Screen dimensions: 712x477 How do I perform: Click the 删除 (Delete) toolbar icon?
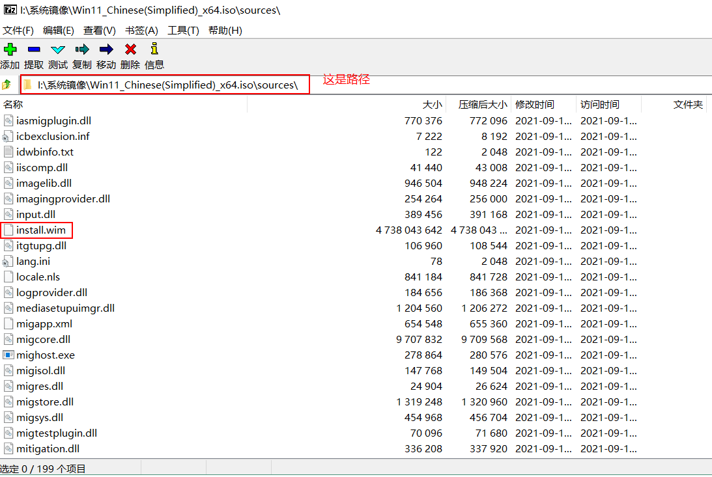click(x=129, y=49)
